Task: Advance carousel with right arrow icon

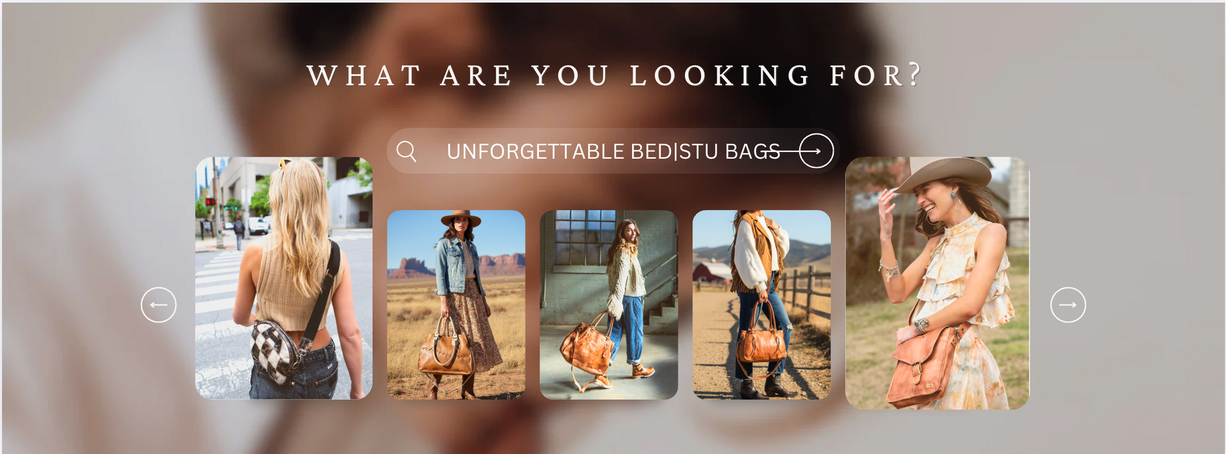Action: point(1068,305)
